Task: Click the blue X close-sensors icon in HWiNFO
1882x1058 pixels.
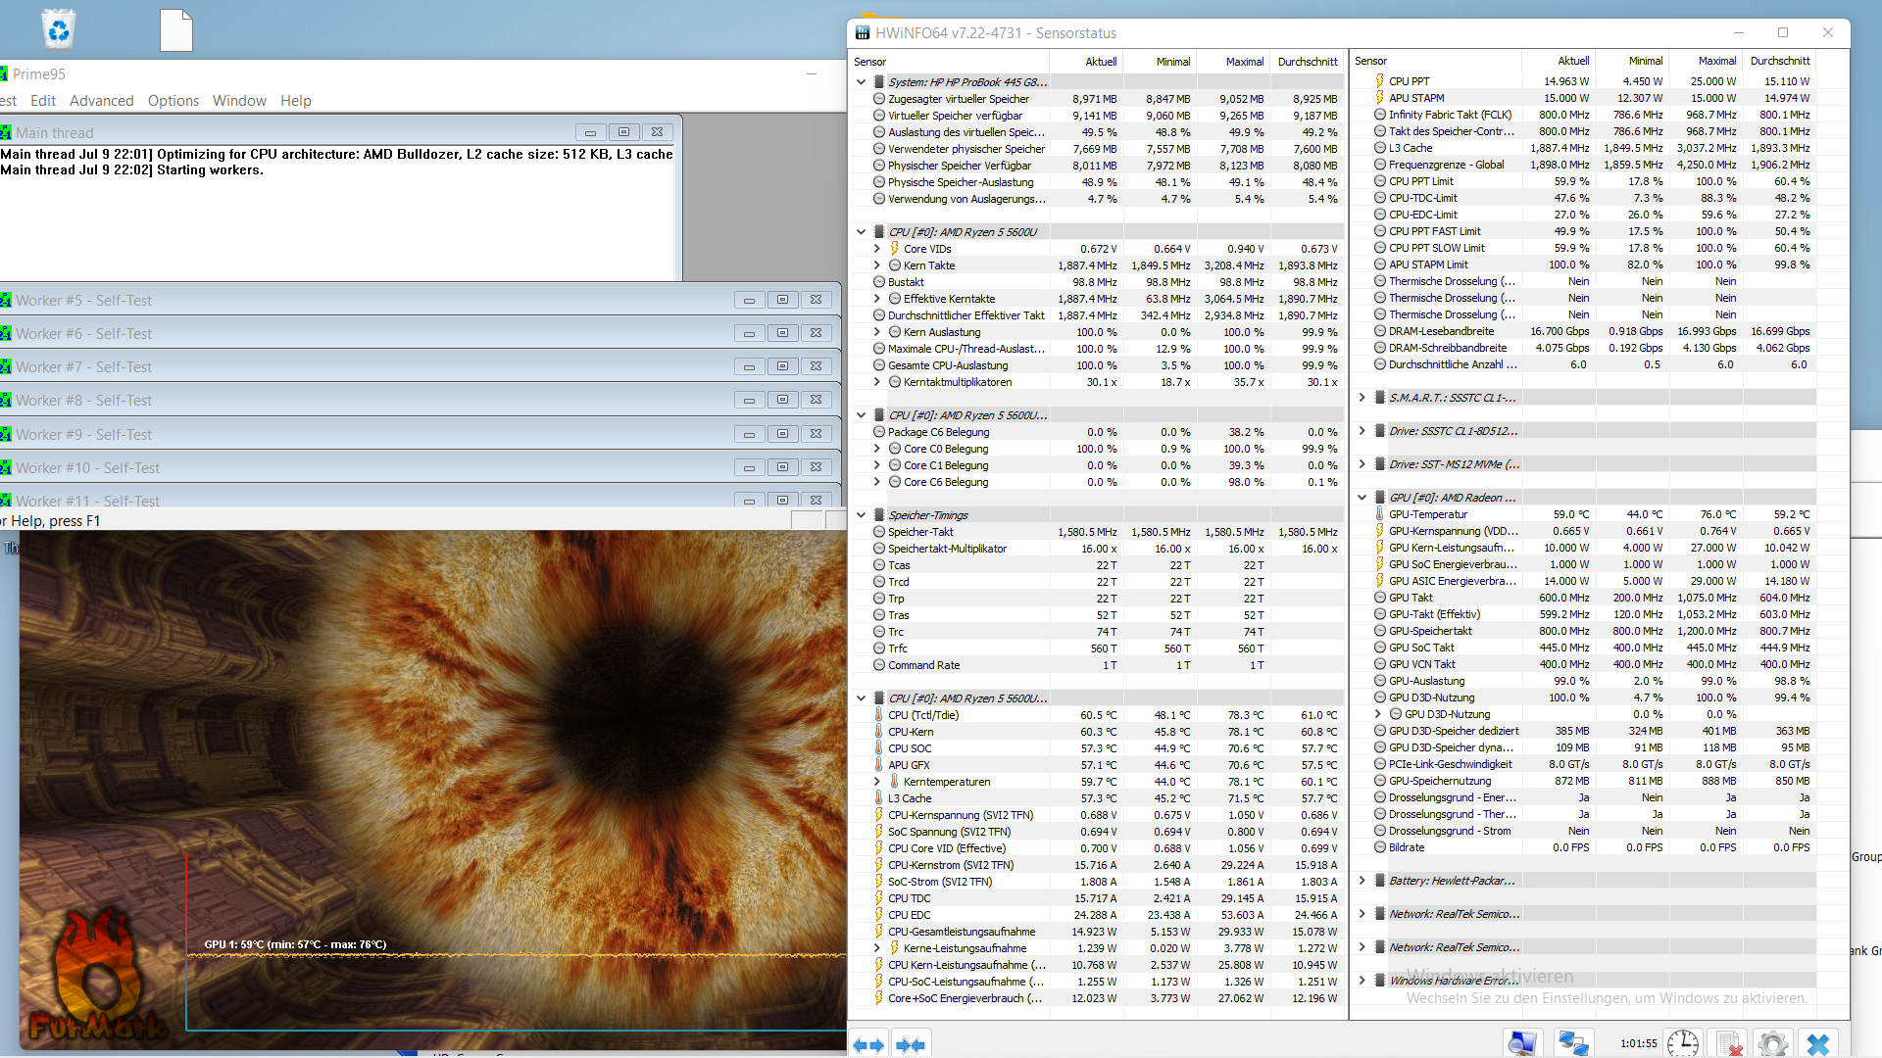Action: click(x=1818, y=1043)
